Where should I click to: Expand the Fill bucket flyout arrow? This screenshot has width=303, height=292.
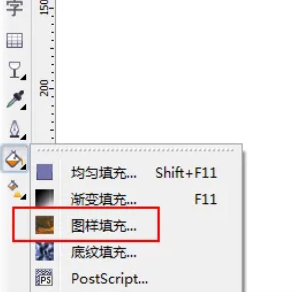coord(23,167)
